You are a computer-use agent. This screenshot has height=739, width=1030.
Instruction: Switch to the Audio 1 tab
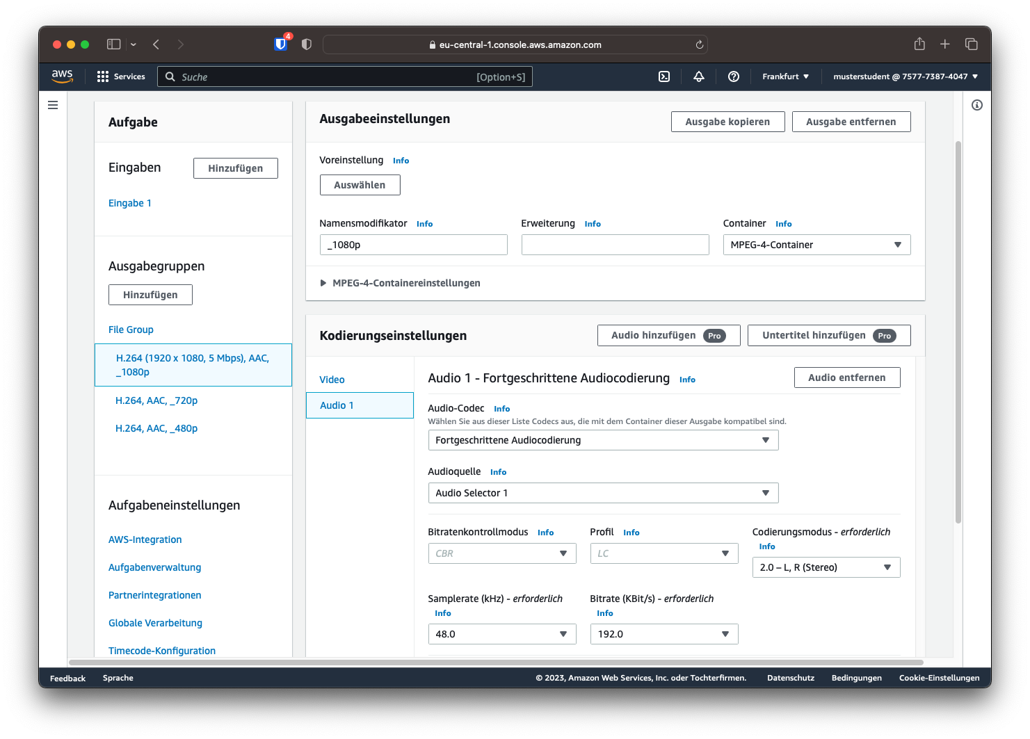pyautogui.click(x=360, y=405)
